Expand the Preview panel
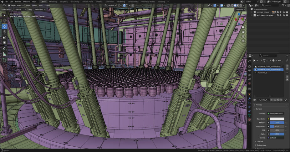Screen dimensions: 290x152 tap(259, 105)
